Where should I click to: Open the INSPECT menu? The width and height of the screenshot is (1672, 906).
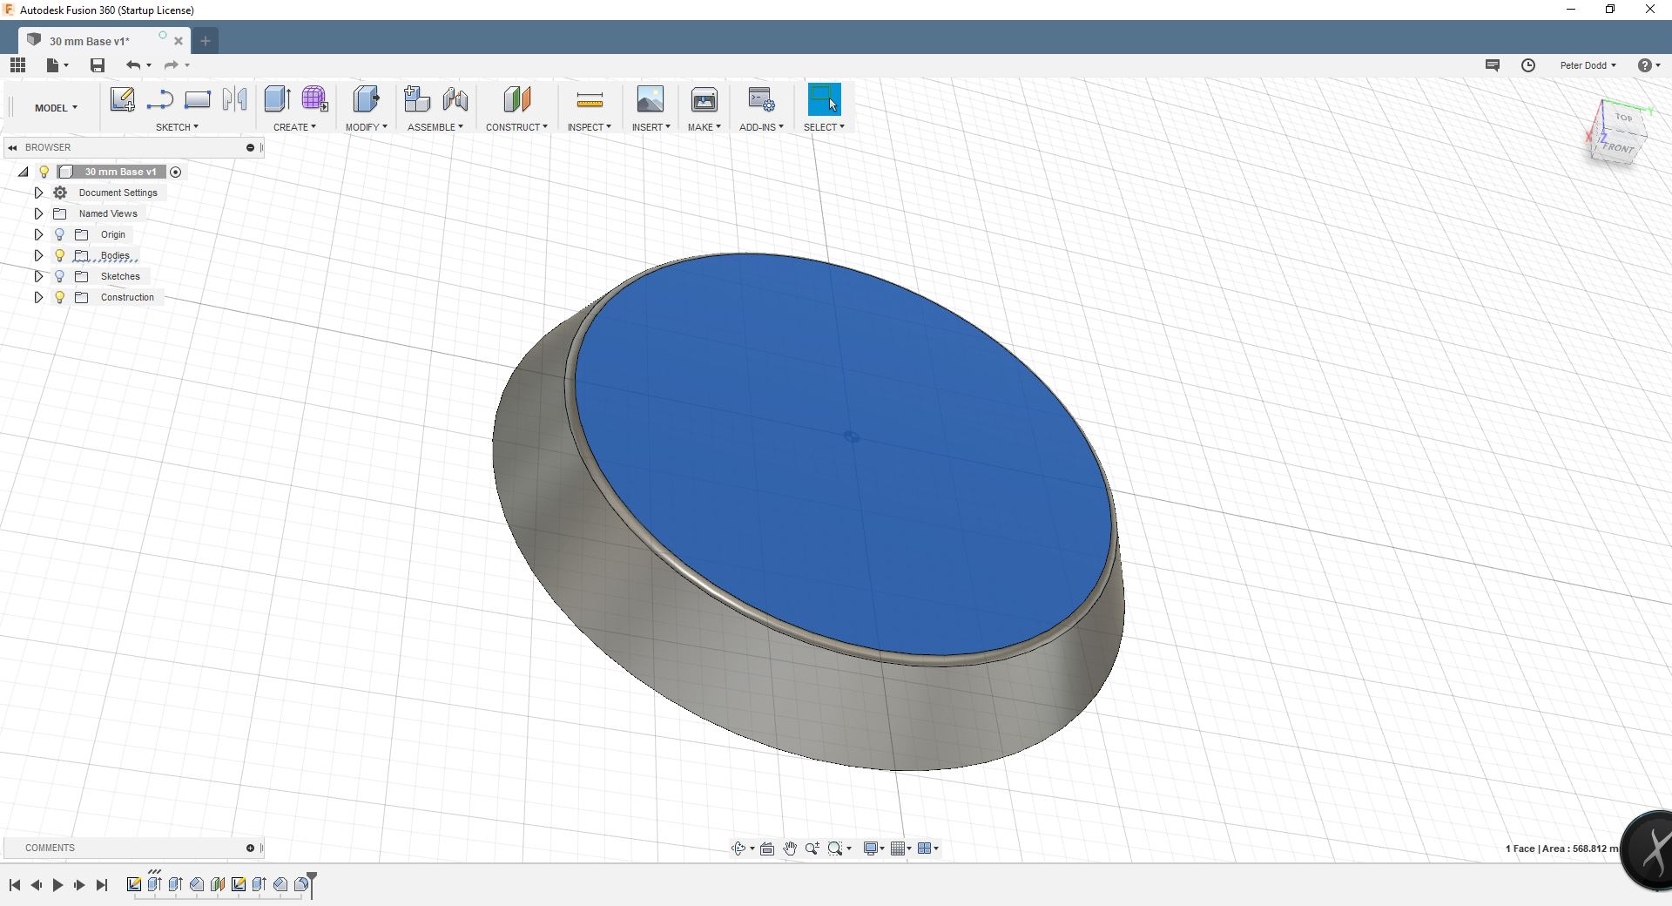tap(589, 127)
